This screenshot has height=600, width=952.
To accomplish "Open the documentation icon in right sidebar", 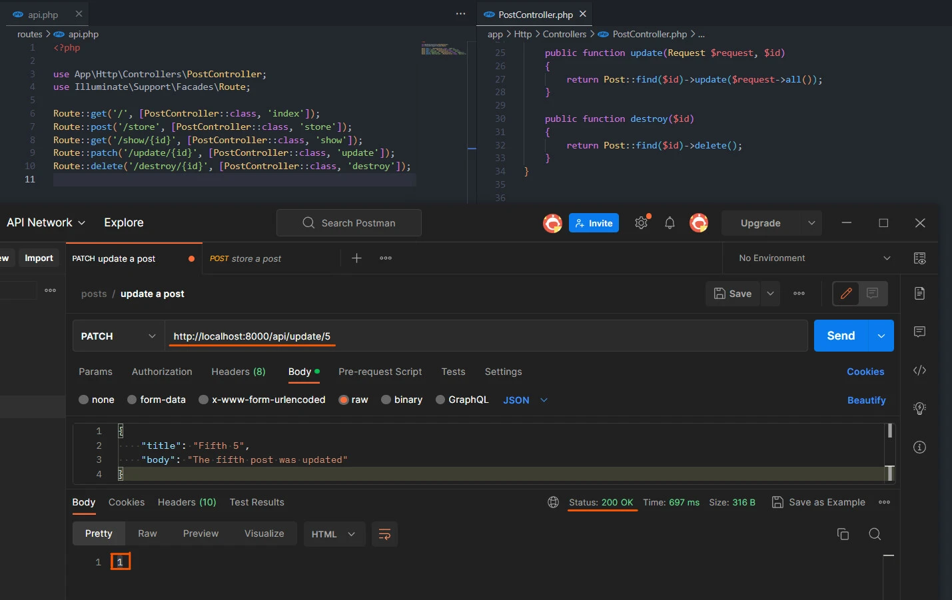I will pyautogui.click(x=919, y=293).
